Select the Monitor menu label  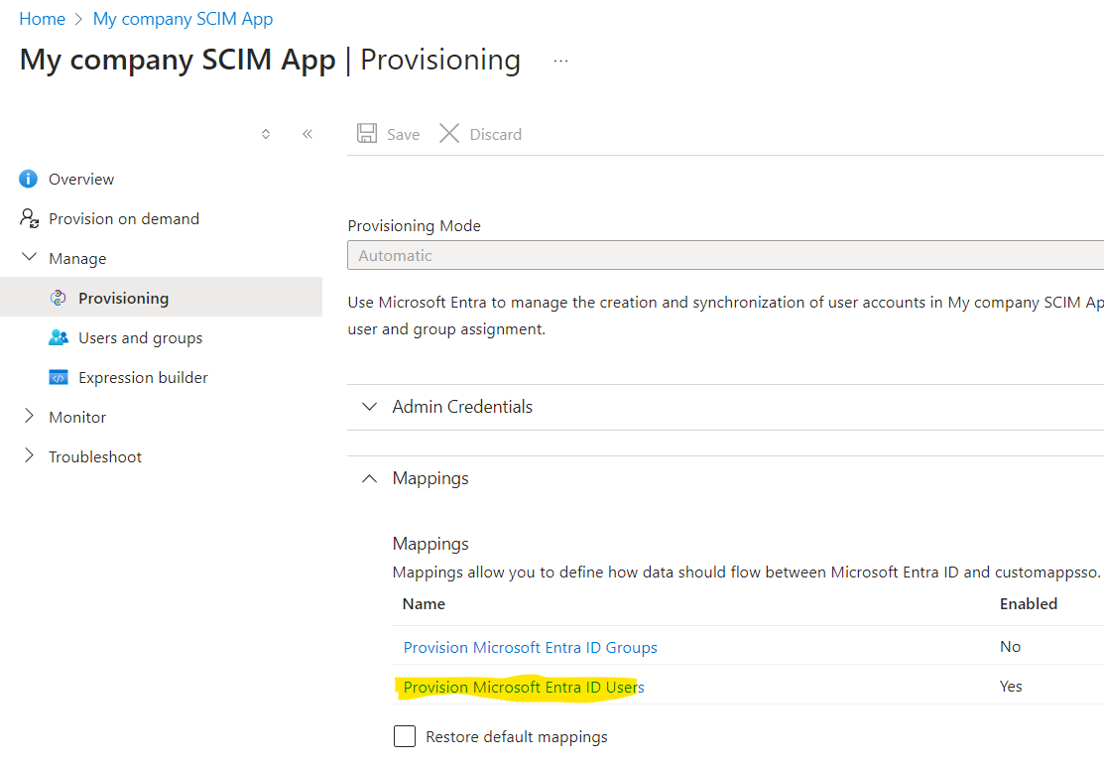(77, 417)
